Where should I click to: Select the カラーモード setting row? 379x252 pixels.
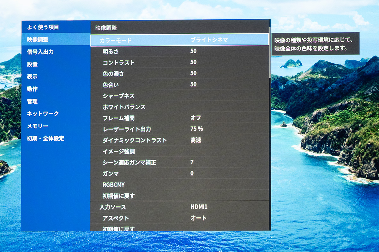click(179, 40)
